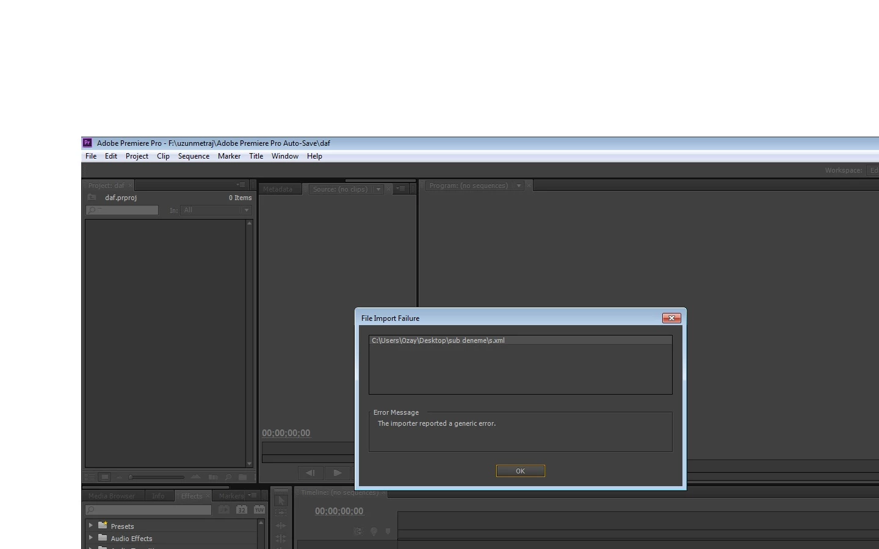Select the Selection tool arrow

click(281, 501)
